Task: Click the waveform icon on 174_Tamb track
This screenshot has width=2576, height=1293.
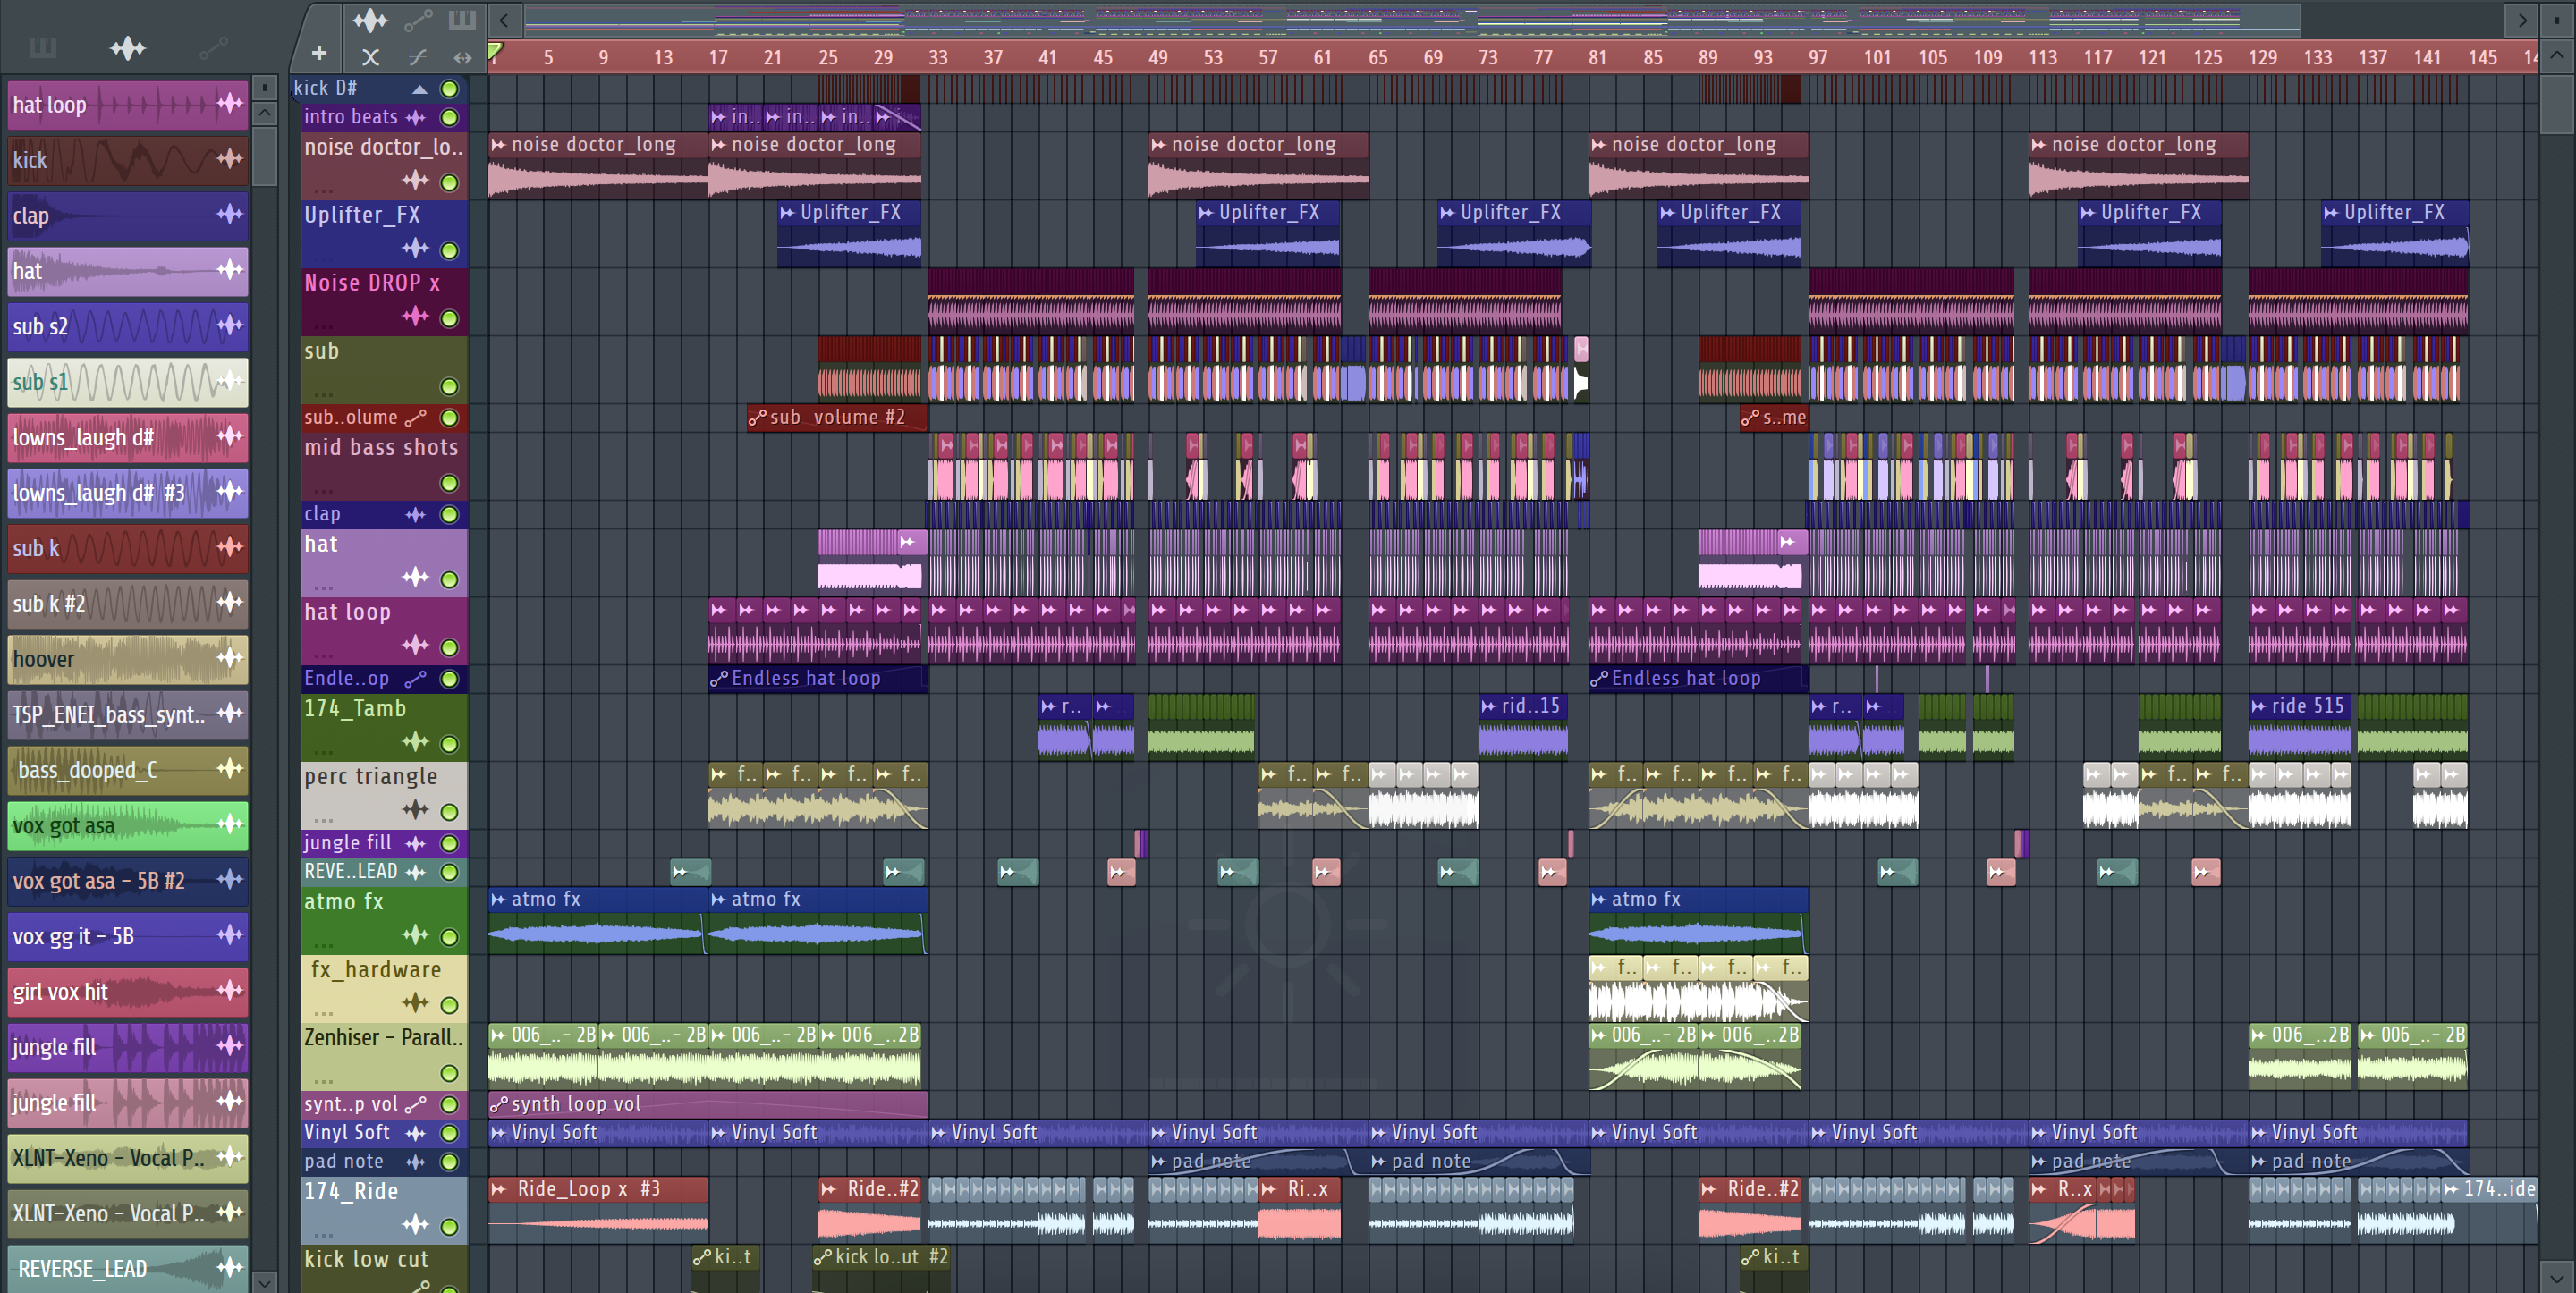Action: [415, 741]
